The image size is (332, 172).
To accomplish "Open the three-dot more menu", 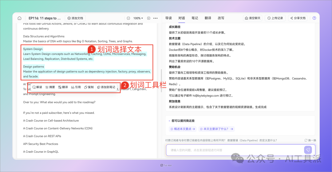I will tap(156, 18).
